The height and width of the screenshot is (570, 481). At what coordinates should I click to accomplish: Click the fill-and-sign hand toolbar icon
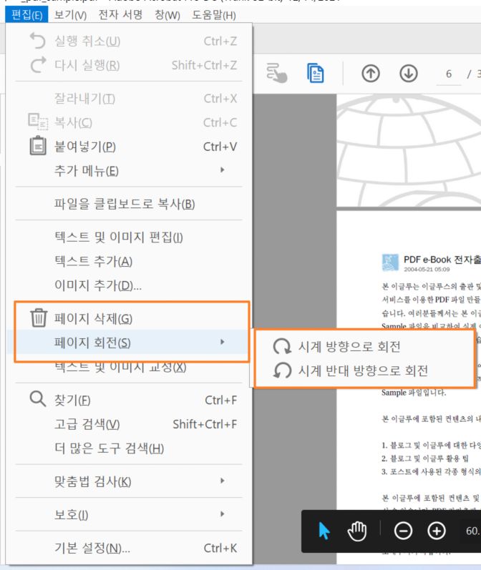[x=276, y=73]
